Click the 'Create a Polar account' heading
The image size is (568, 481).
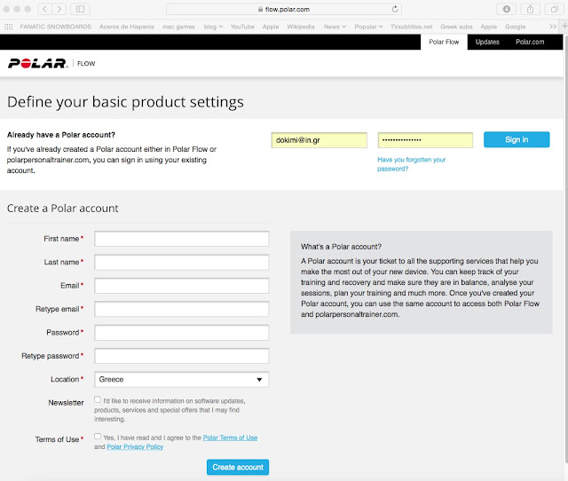[63, 209]
